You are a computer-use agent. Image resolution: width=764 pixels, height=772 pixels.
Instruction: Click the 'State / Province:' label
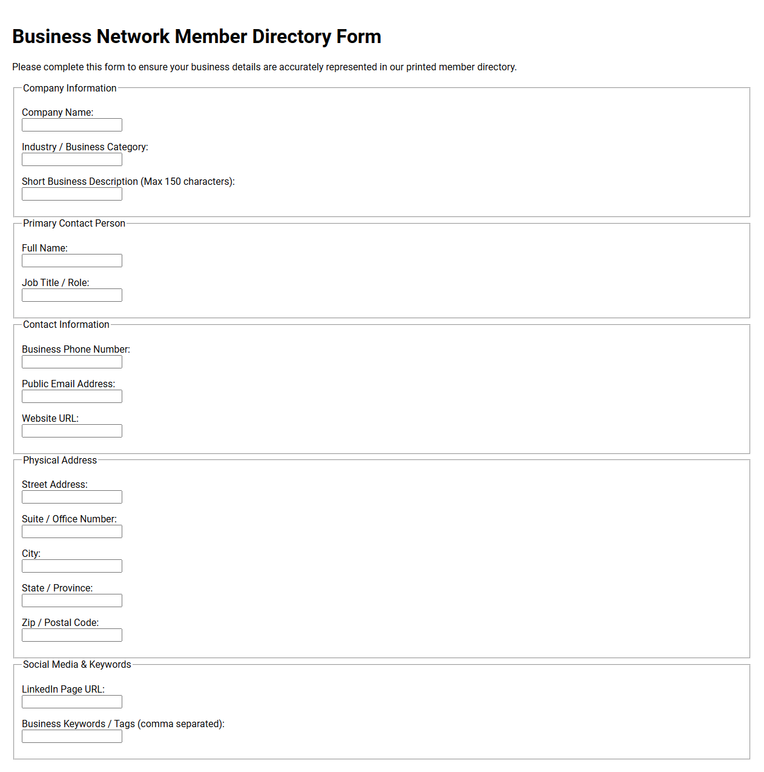click(58, 588)
